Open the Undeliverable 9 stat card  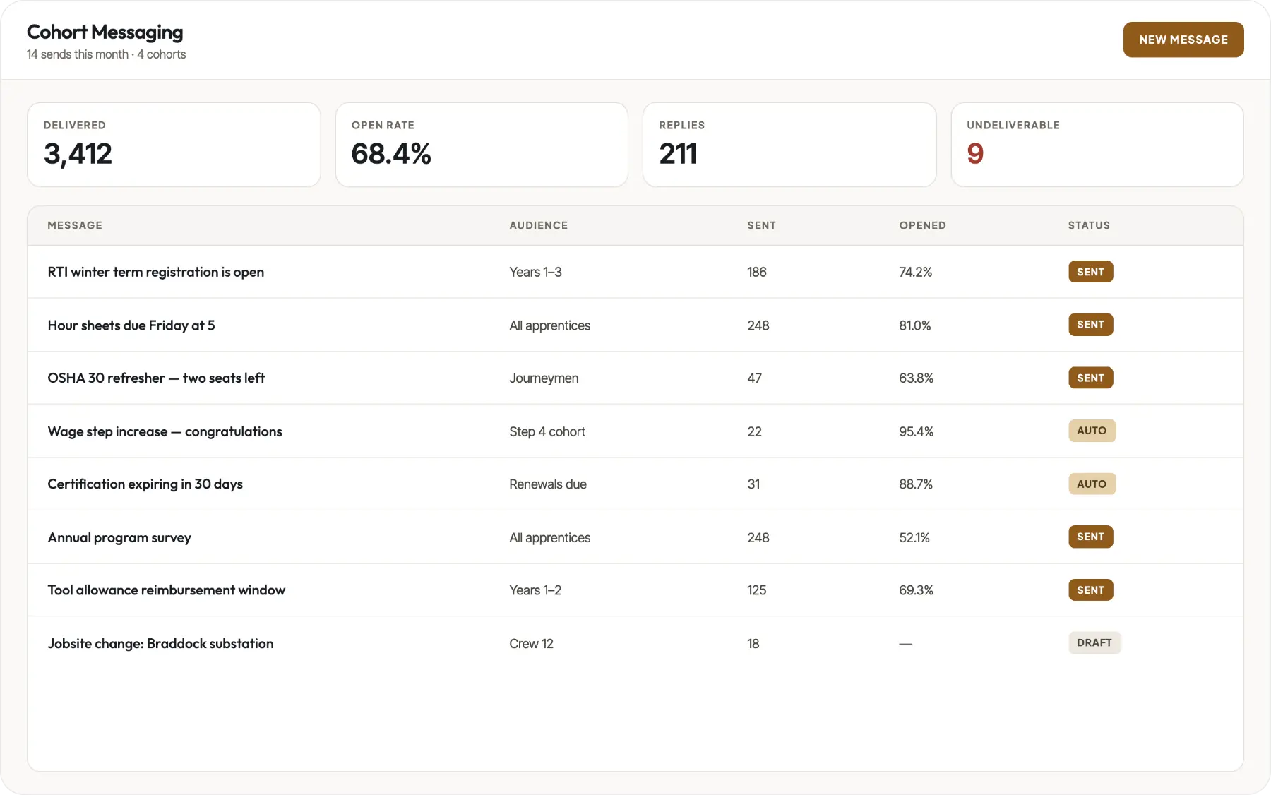tap(1097, 145)
